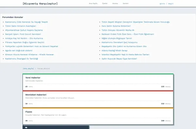Screen dimensions: 196x129
Task: Open topic Agoda veri doğruluk sistemi
Action: (19, 51)
